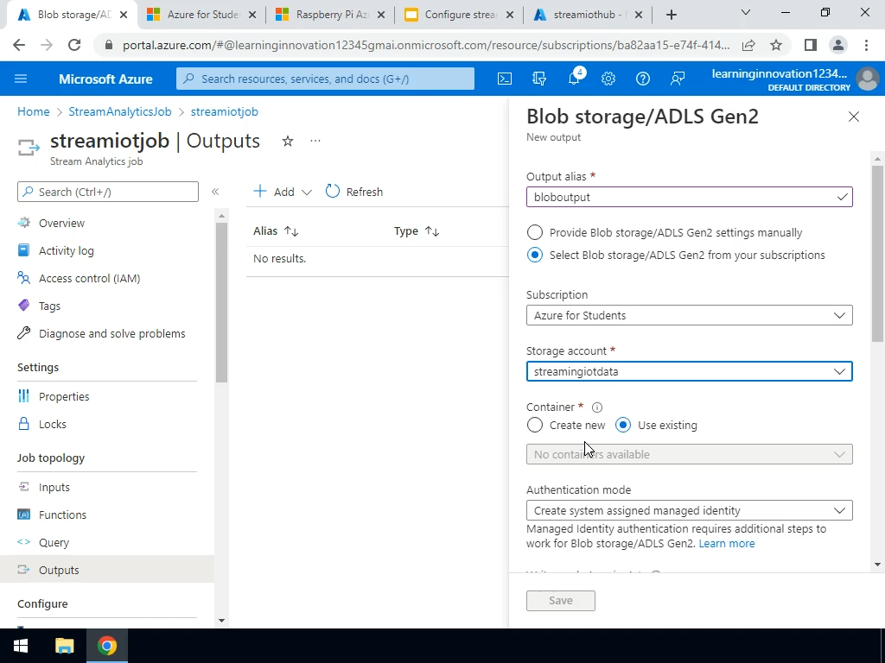Switch to Configure stream browser tab
Screen dimensions: 885x663
[459, 16]
